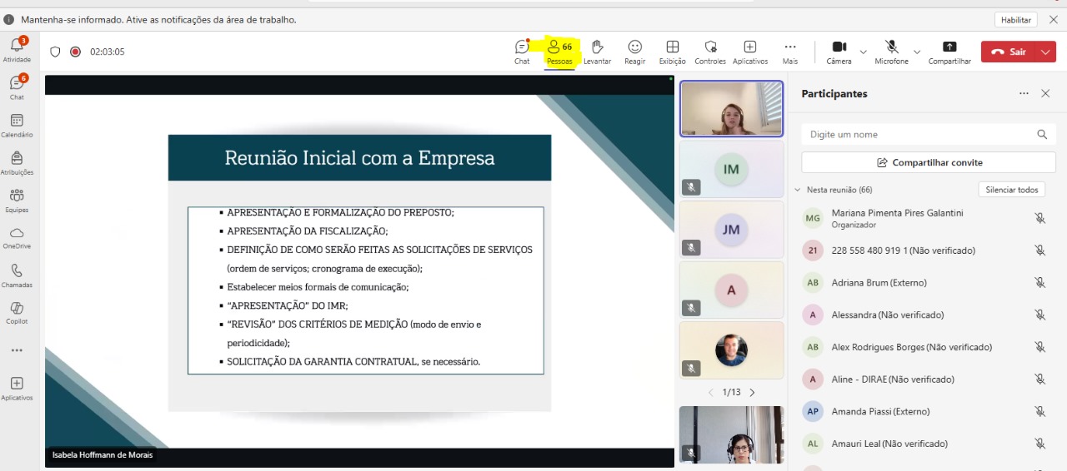Open the Reagir reactions button

635,52
